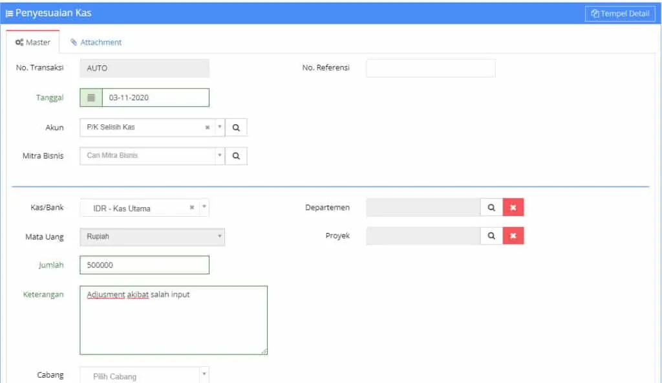Focus the No. Referensi input field
662x383 pixels.
(x=431, y=68)
